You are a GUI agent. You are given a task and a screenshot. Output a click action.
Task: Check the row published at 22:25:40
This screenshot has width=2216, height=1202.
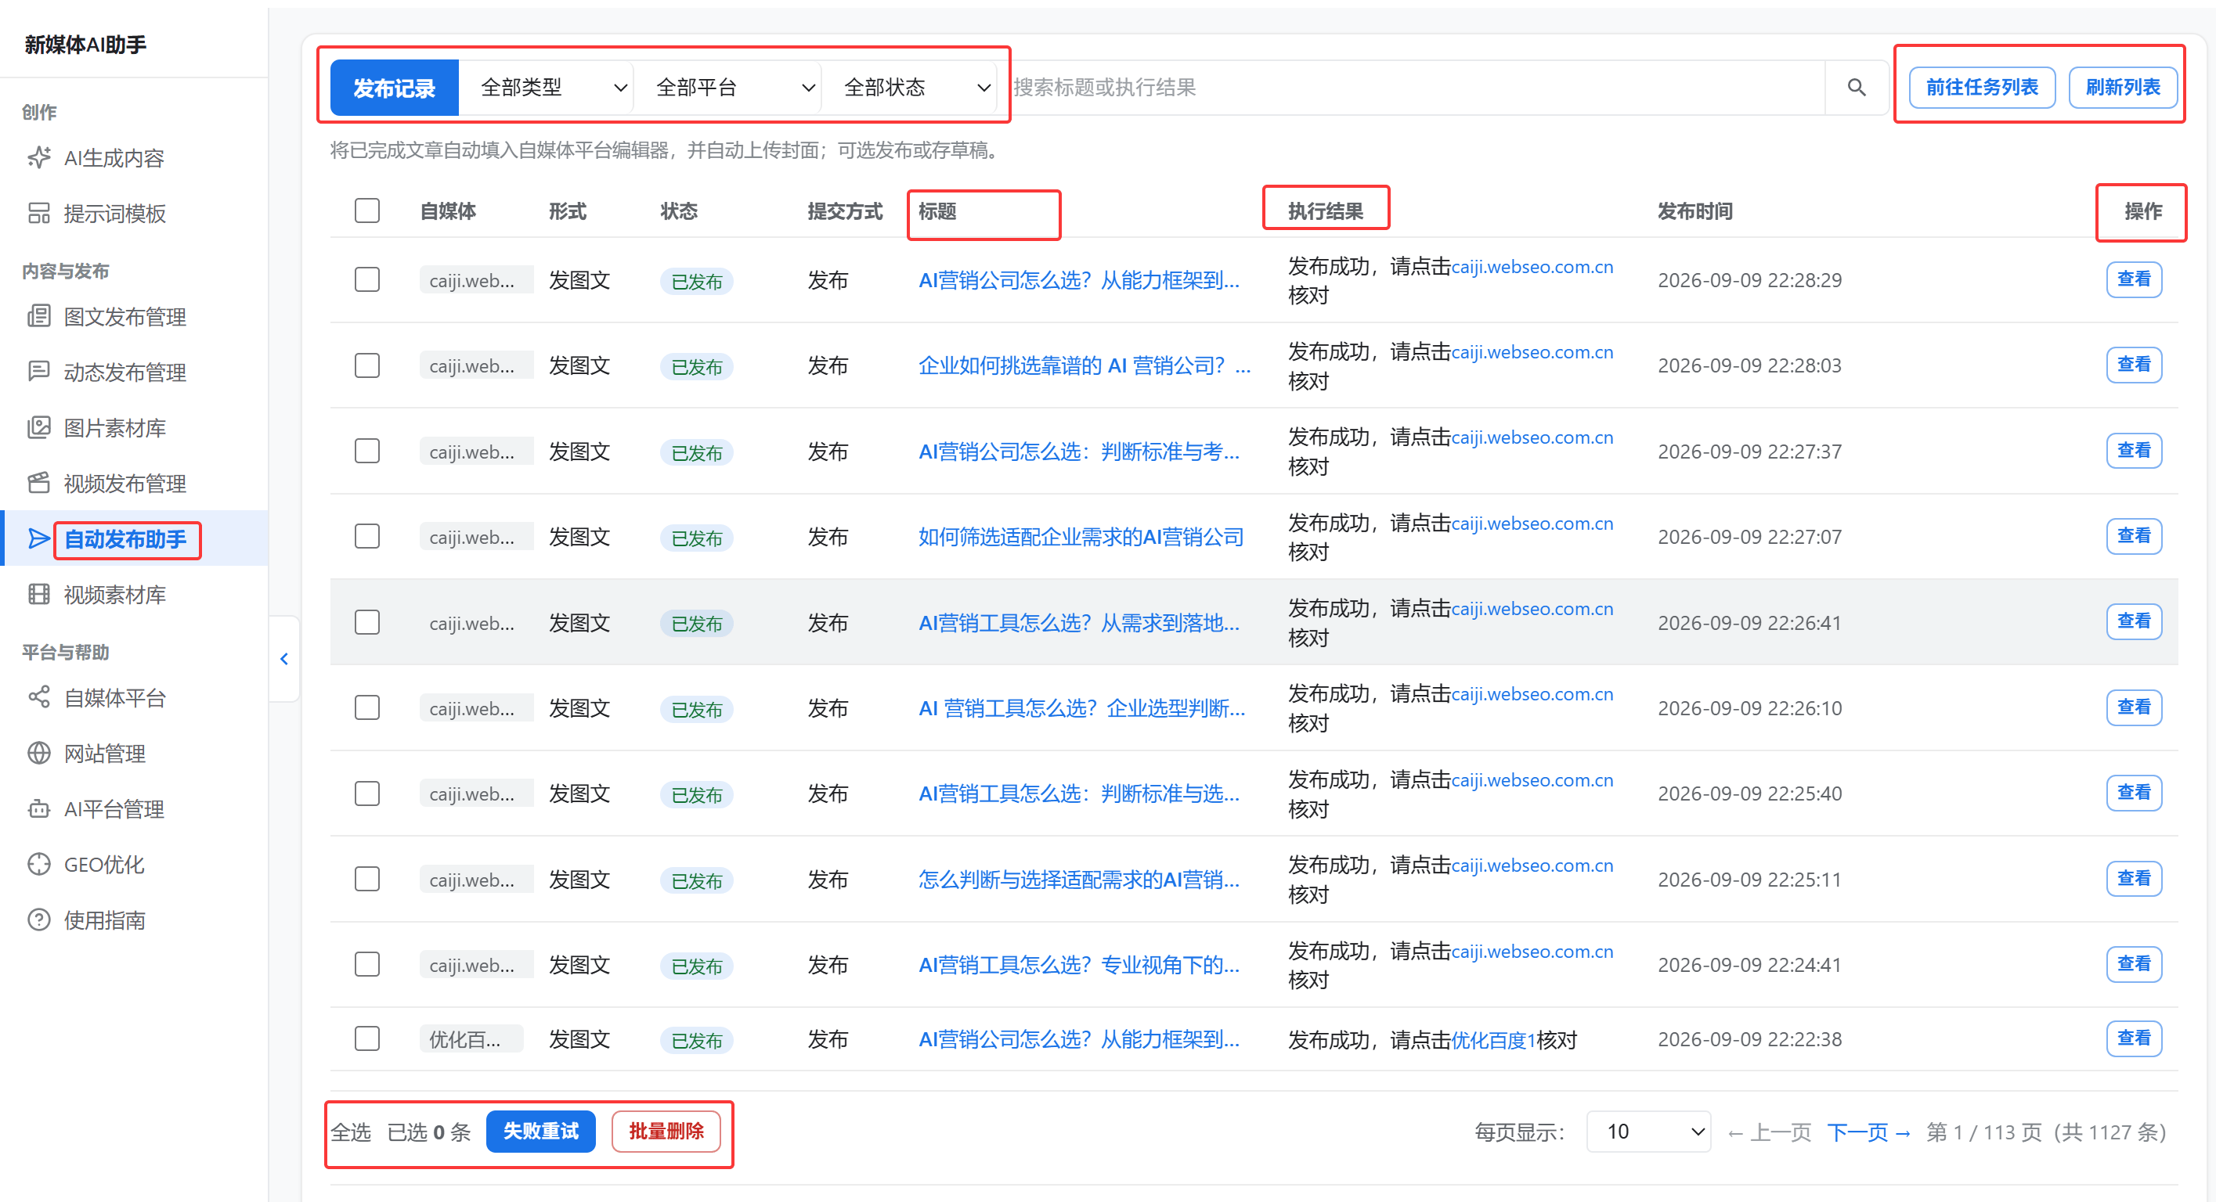[367, 793]
